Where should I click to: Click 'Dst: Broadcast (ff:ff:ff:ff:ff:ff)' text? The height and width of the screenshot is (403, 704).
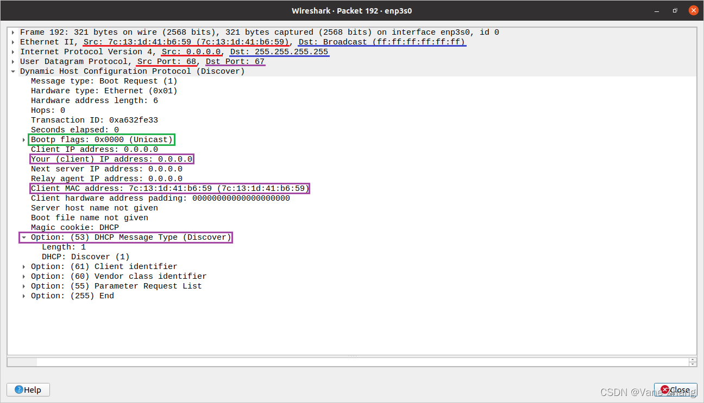(382, 42)
